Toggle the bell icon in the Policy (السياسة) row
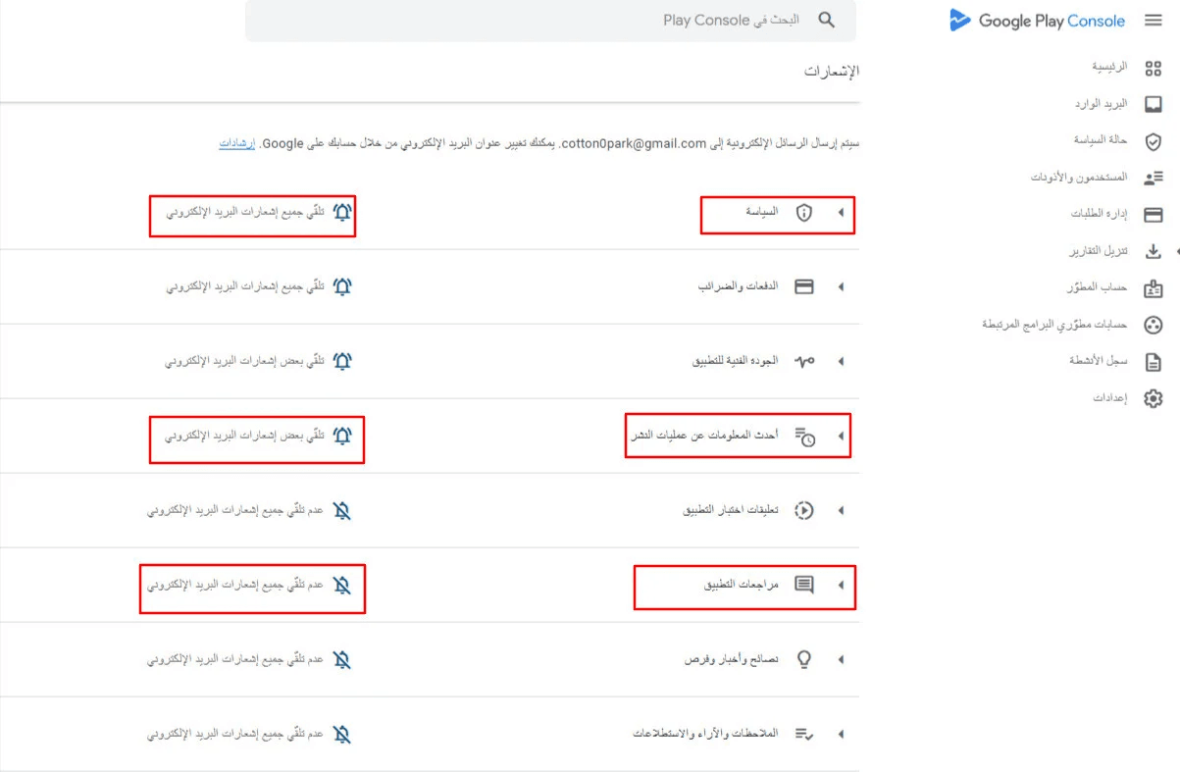The width and height of the screenshot is (1180, 772). coord(342,212)
